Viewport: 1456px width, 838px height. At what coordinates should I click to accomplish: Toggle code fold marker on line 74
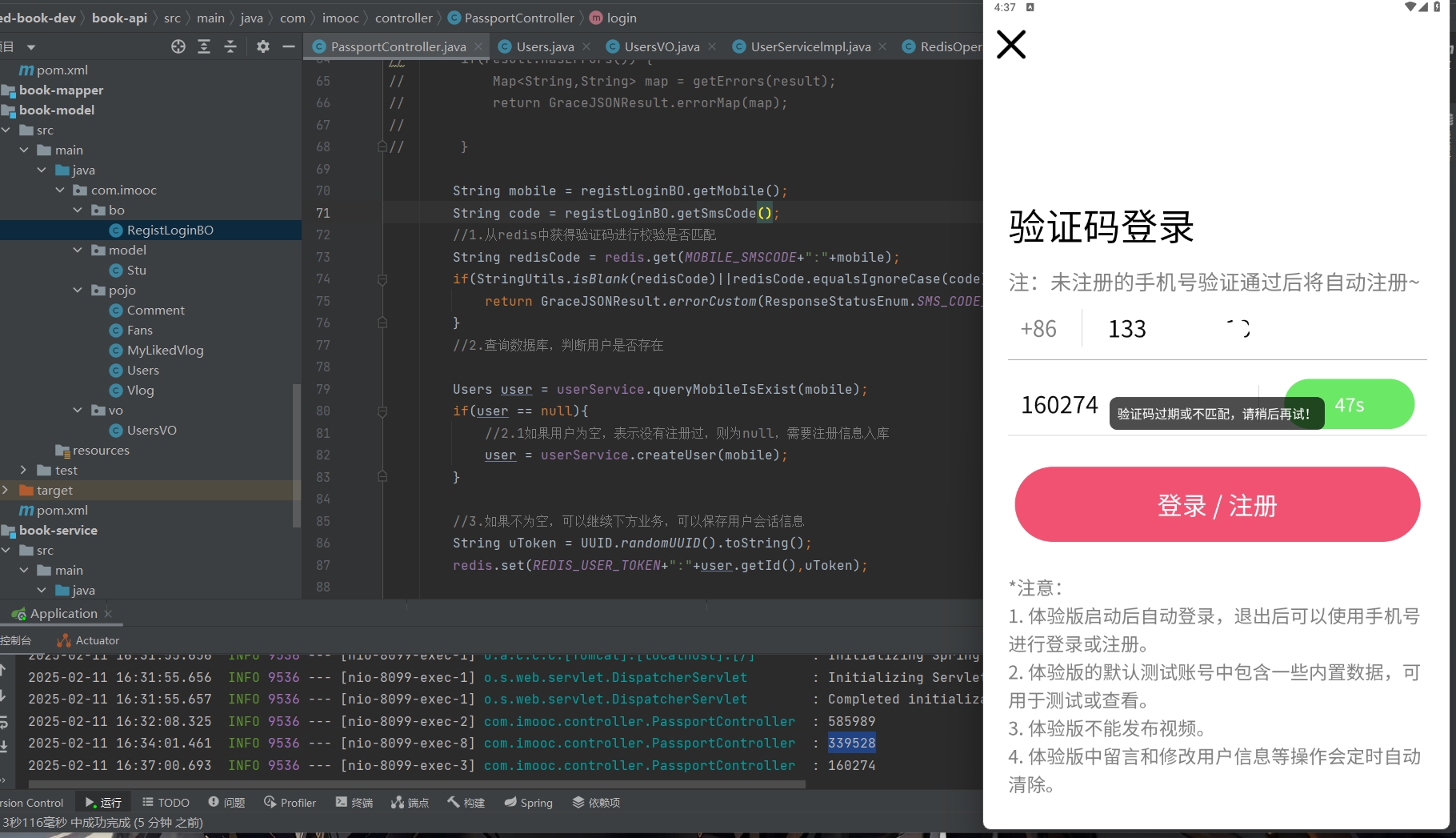pyautogui.click(x=382, y=279)
